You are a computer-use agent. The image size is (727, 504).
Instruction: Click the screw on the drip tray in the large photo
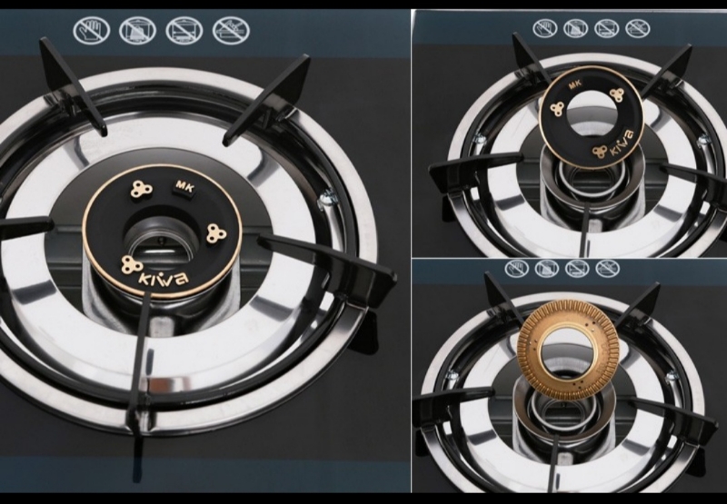point(326,197)
